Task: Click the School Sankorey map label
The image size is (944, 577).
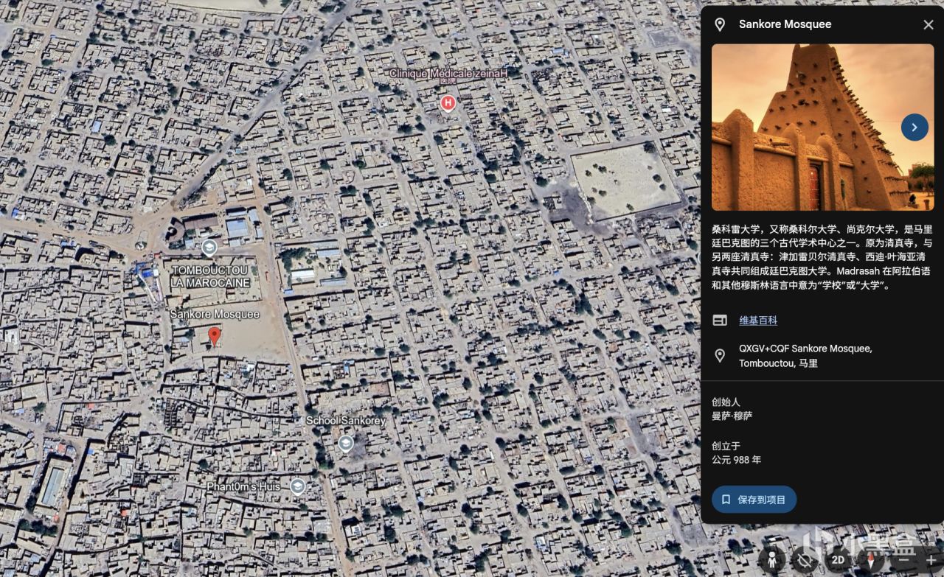Action: [346, 421]
